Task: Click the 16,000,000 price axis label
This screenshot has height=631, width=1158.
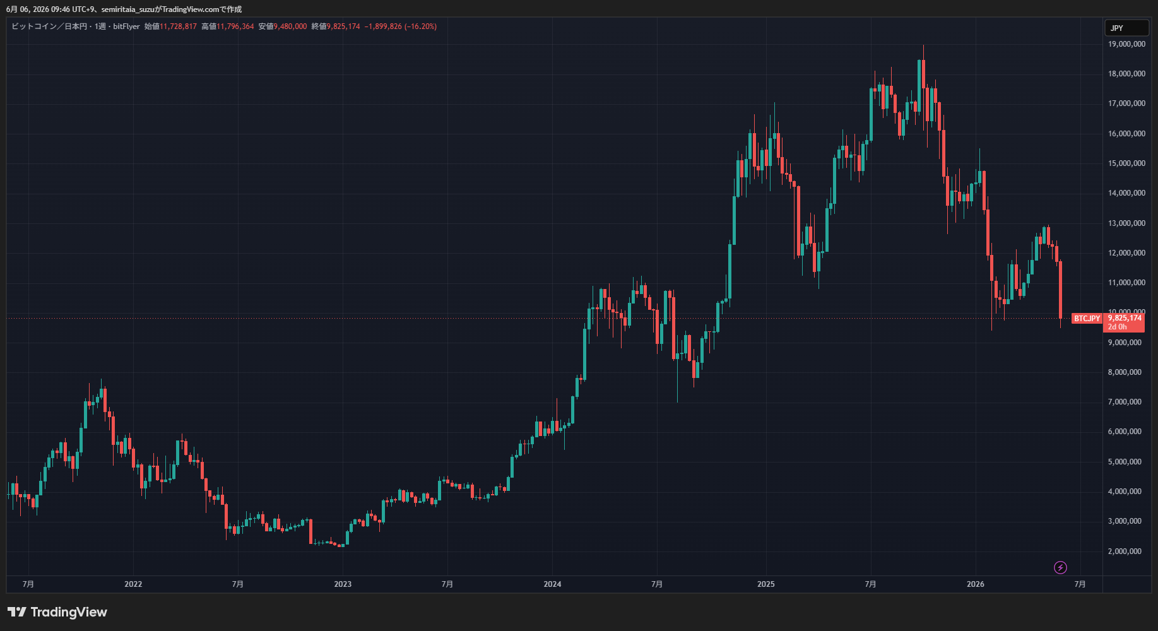Action: [x=1126, y=134]
